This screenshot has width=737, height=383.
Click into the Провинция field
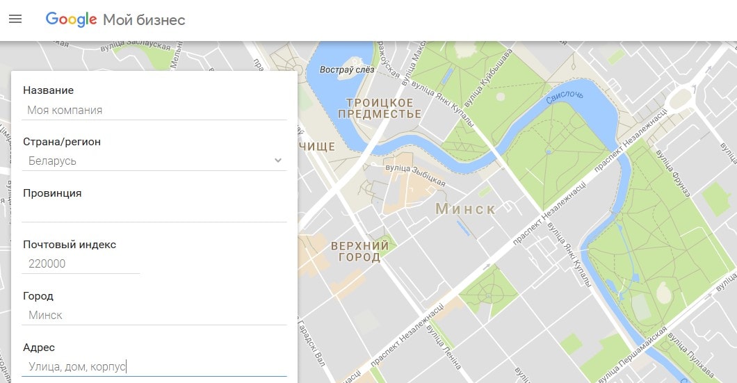click(x=154, y=212)
